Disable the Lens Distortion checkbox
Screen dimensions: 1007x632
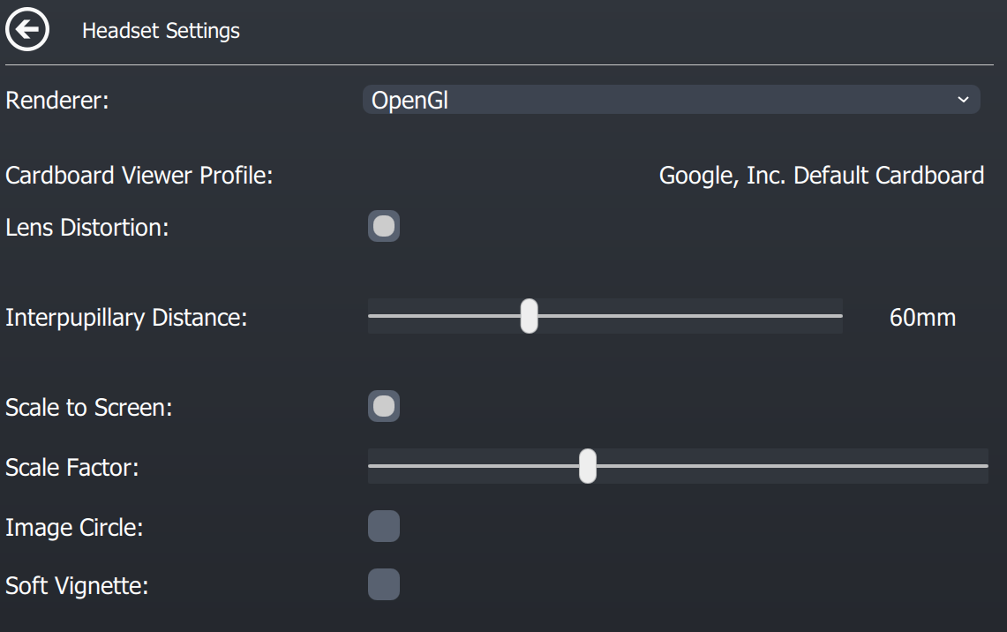pyautogui.click(x=384, y=227)
